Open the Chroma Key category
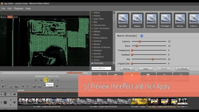Image resolution: width=199 pixels, height=112 pixels. pos(99,25)
